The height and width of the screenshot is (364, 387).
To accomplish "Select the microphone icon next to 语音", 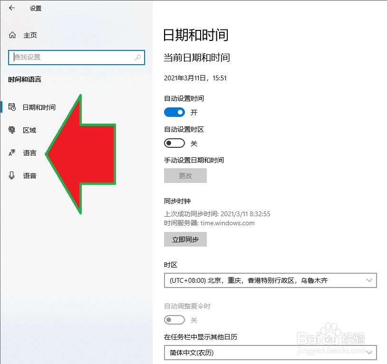I will tap(11, 175).
